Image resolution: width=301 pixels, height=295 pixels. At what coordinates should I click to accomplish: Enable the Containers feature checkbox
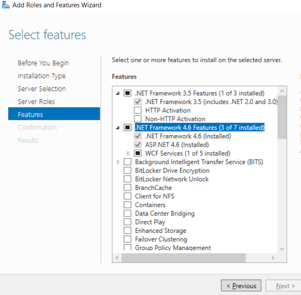click(127, 205)
